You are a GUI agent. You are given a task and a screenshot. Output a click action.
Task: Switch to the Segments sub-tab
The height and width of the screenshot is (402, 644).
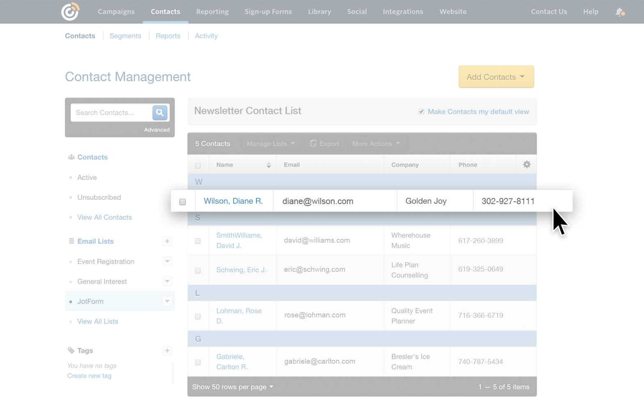pyautogui.click(x=125, y=36)
